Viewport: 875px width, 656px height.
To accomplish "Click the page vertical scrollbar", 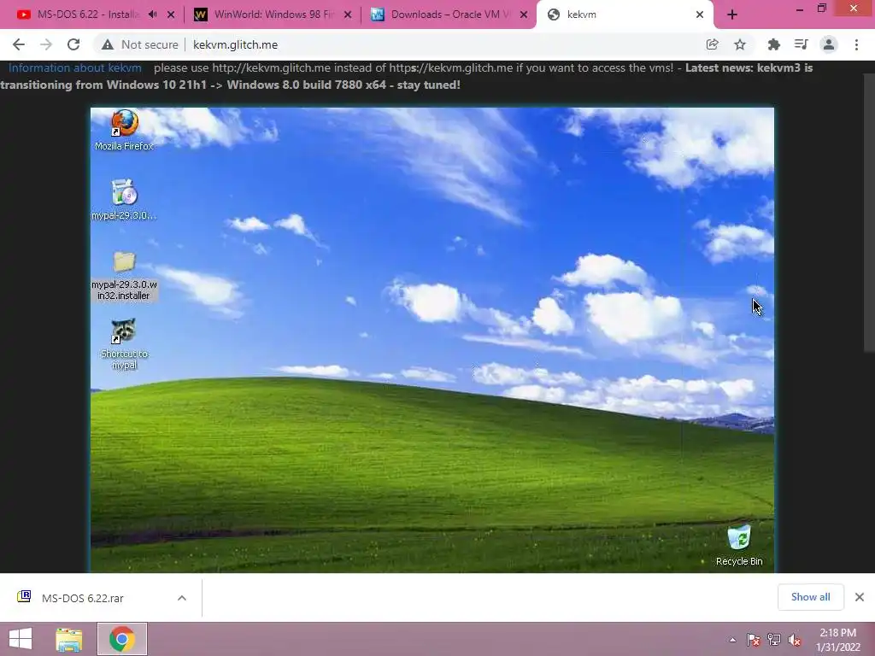I will (869, 213).
